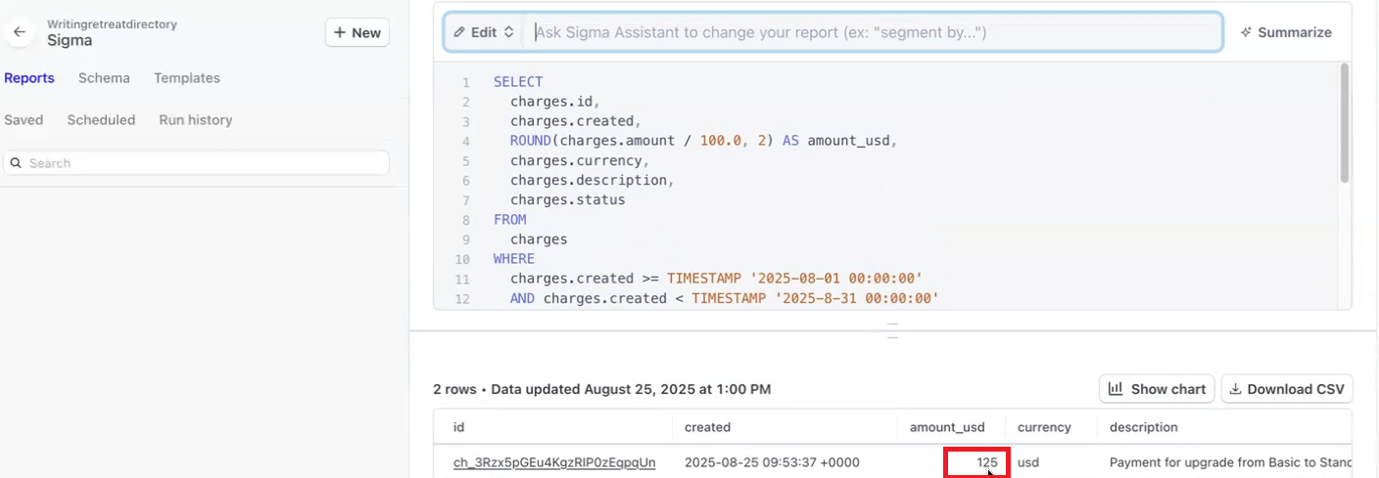This screenshot has width=1379, height=478.
Task: Select the Saved reports filter
Action: tap(24, 120)
